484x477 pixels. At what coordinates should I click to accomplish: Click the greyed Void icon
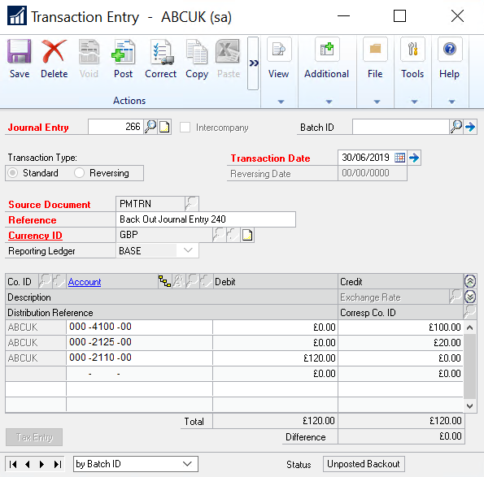point(89,51)
